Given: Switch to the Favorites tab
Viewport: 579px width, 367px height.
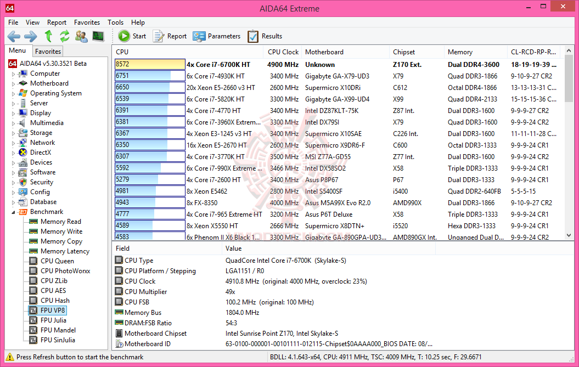Looking at the screenshot, I should click(x=48, y=52).
